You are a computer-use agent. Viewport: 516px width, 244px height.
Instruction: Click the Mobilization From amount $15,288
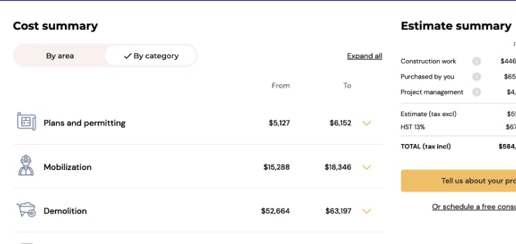(276, 167)
